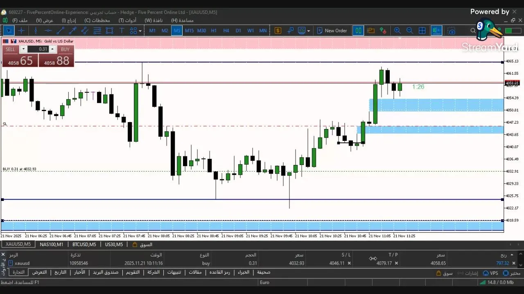524x294 pixels.
Task: Switch to US30,M5 chart tab
Action: click(x=114, y=244)
